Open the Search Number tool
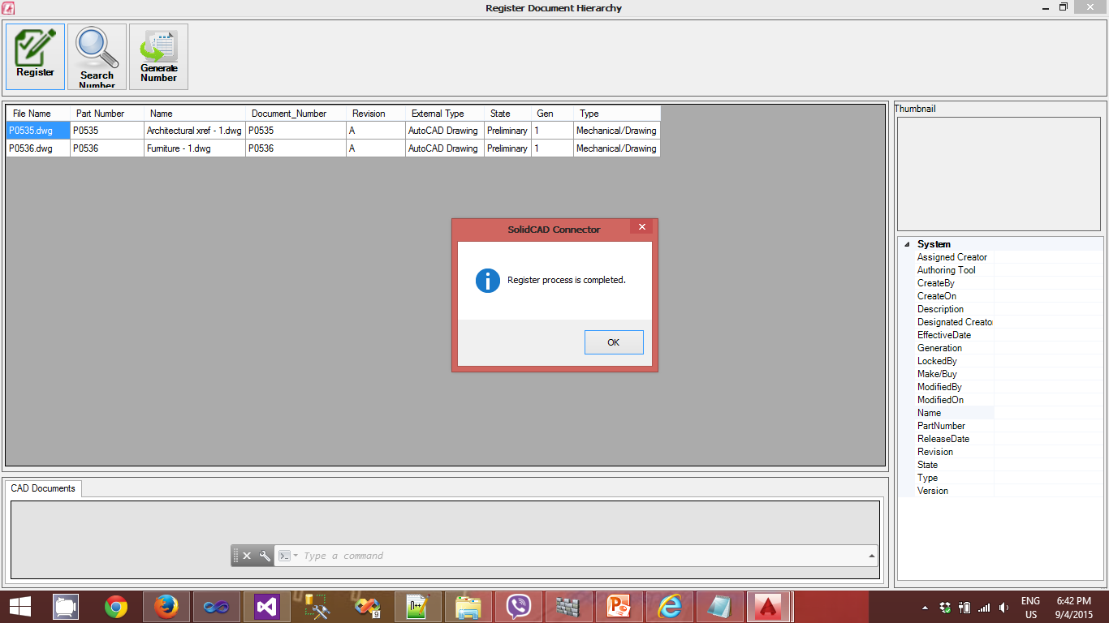This screenshot has width=1109, height=623. pos(97,56)
